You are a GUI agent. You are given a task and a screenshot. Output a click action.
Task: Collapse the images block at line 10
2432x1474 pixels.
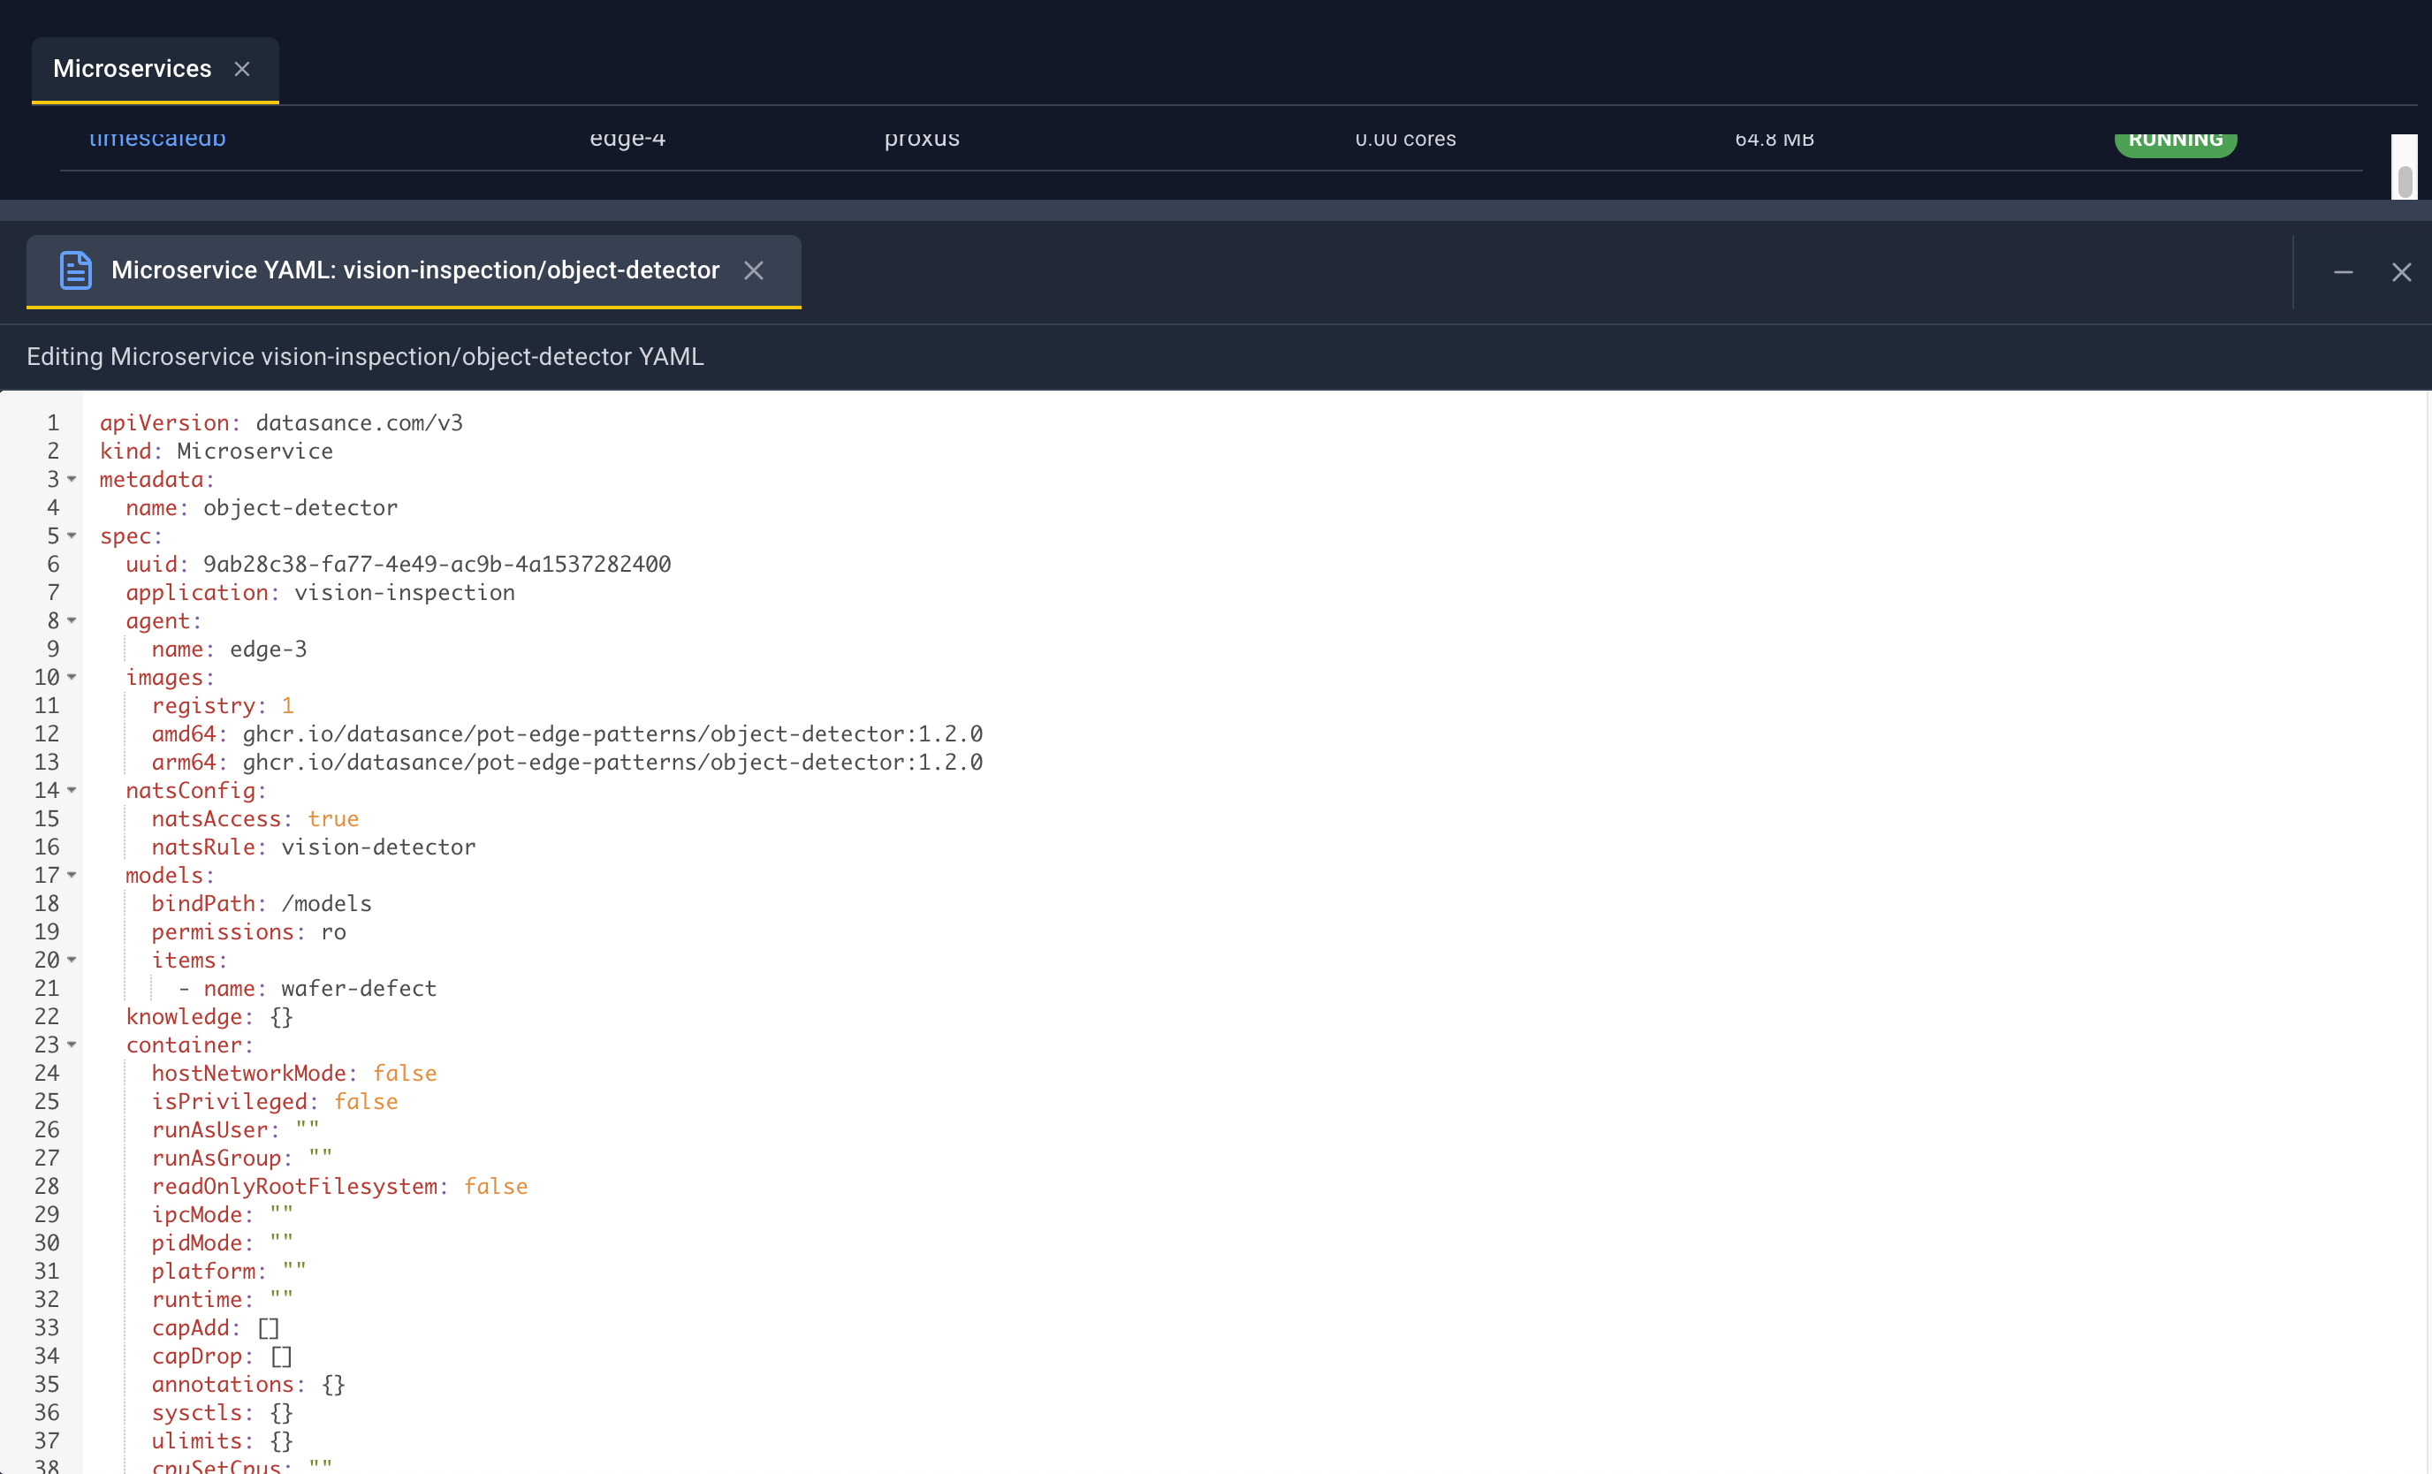click(72, 677)
